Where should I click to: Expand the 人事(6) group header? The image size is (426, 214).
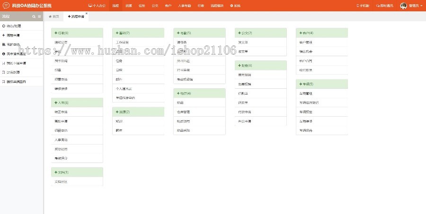tap(77, 103)
